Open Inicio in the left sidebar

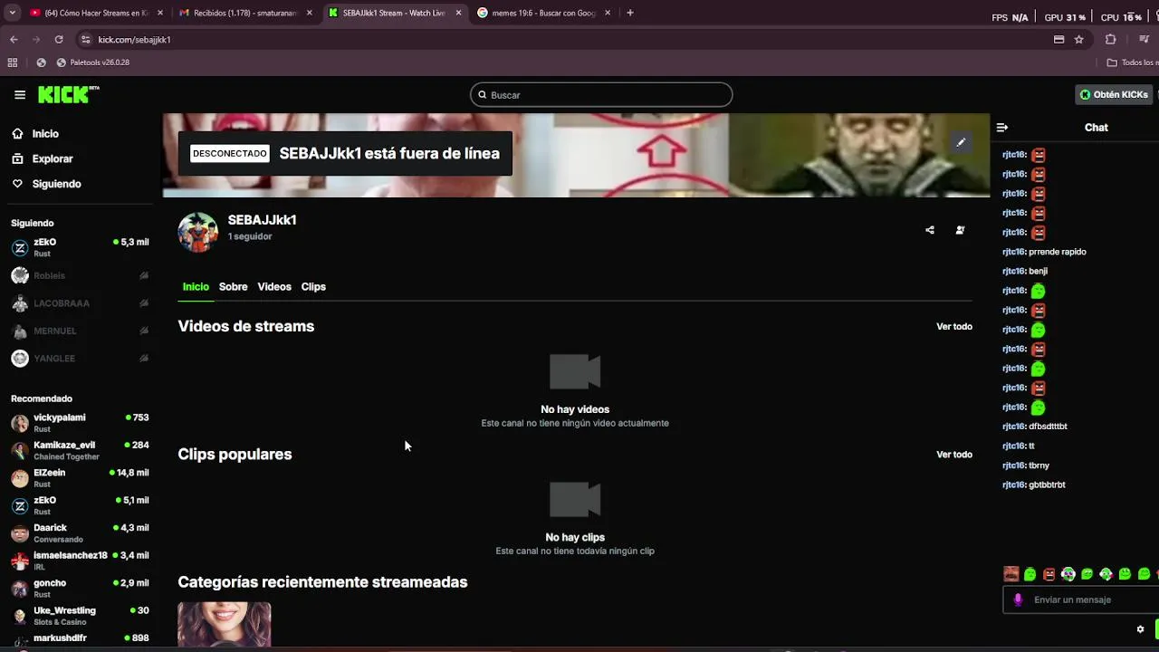point(35,133)
